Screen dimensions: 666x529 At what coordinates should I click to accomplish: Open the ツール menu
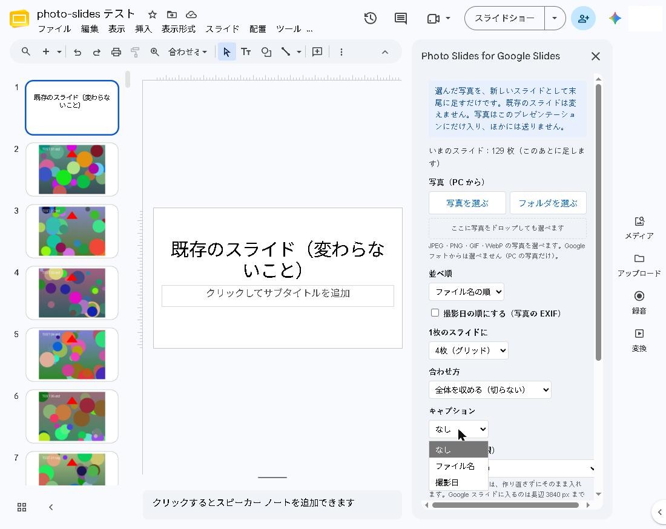tap(288, 29)
